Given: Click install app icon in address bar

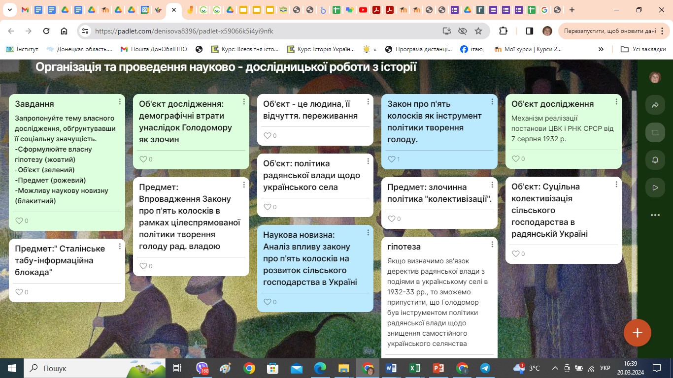Looking at the screenshot, I should click(446, 31).
